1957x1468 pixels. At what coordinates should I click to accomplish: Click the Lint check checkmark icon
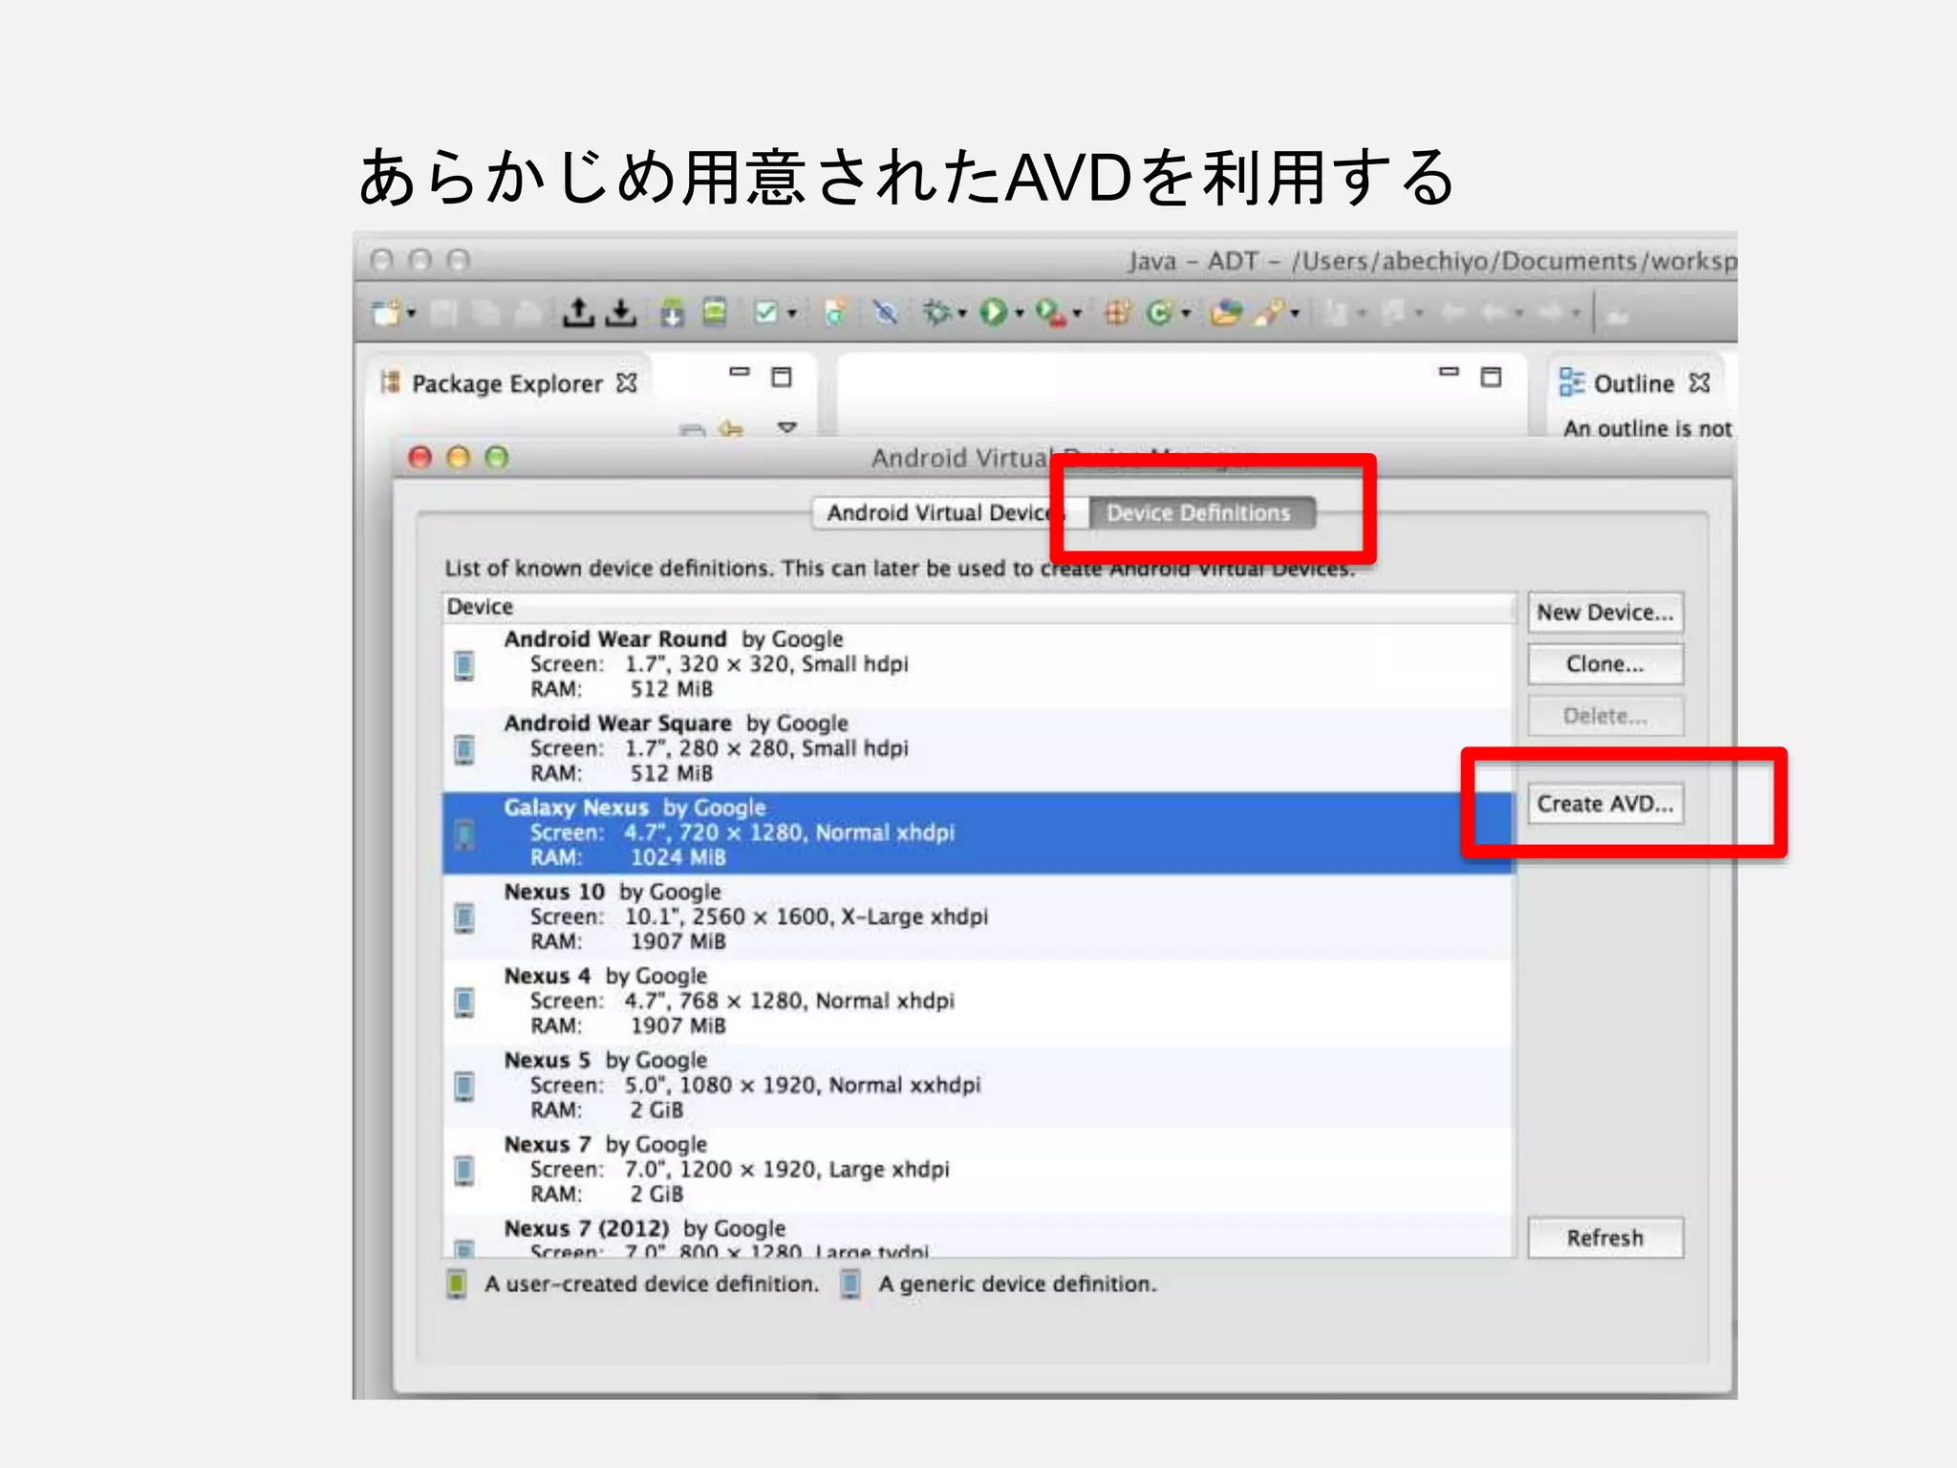[x=766, y=313]
